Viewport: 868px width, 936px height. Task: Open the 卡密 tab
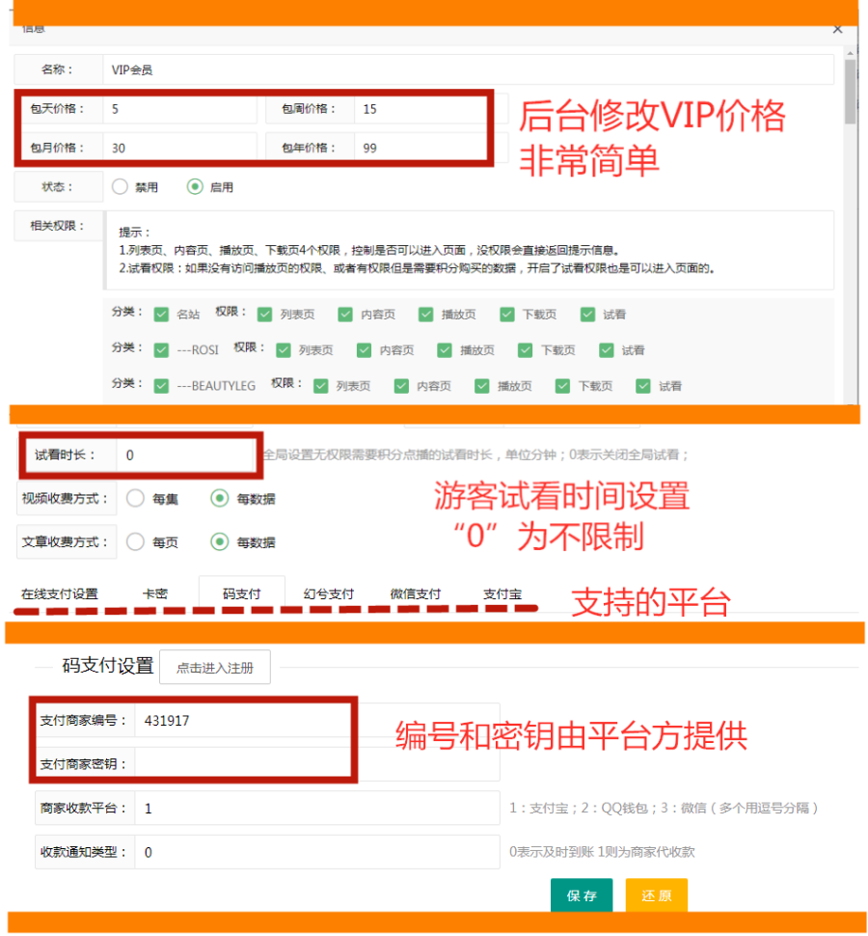[155, 594]
